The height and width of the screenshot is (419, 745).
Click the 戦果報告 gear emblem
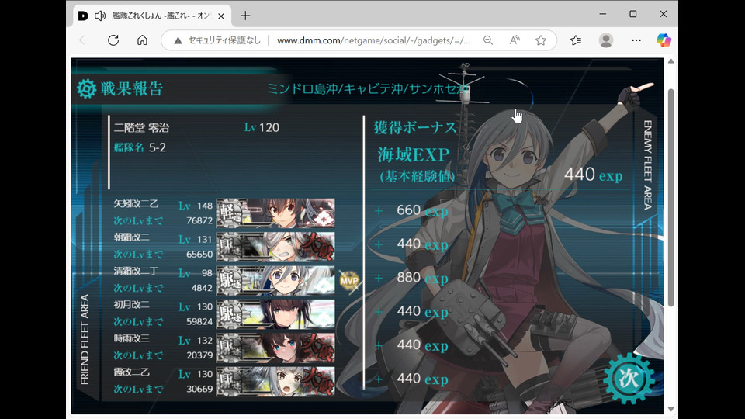[86, 88]
